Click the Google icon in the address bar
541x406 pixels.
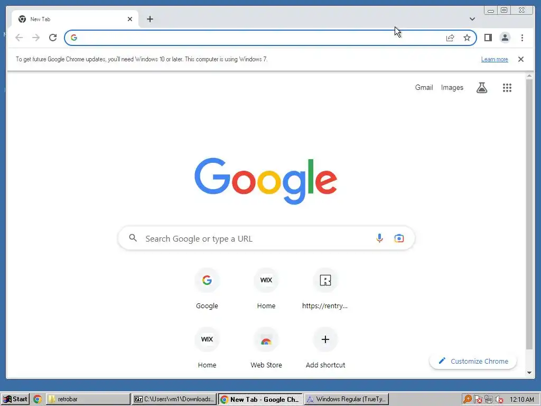click(74, 38)
